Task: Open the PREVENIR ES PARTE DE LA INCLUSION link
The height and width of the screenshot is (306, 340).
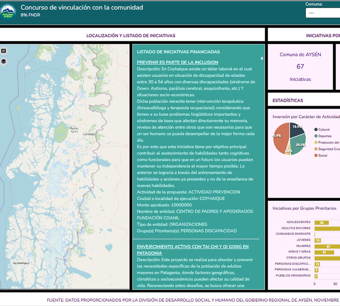Action: coord(177,62)
